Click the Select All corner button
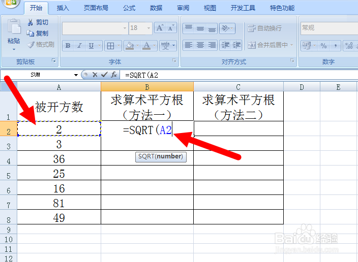 point(9,87)
